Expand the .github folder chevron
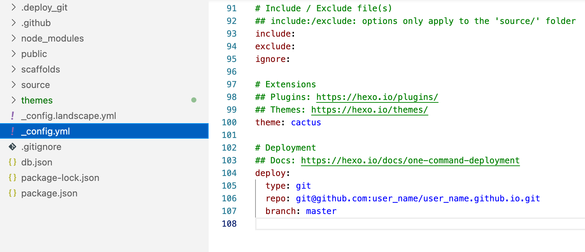Screen dimensions: 585x252 coord(14,23)
